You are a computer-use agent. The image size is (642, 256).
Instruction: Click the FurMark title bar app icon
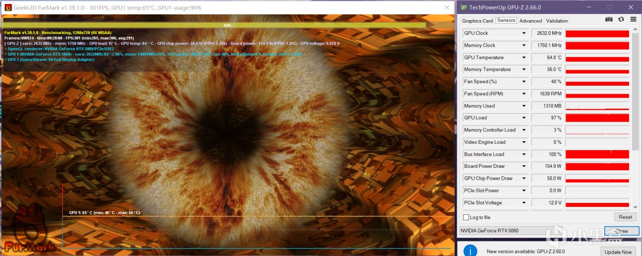pyautogui.click(x=8, y=8)
